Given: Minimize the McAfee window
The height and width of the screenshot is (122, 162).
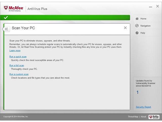Looking at the screenshot, I should click(151, 7).
